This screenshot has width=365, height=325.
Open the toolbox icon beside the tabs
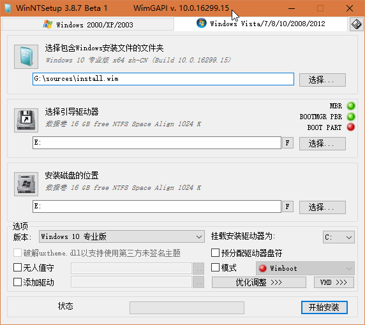[356, 24]
